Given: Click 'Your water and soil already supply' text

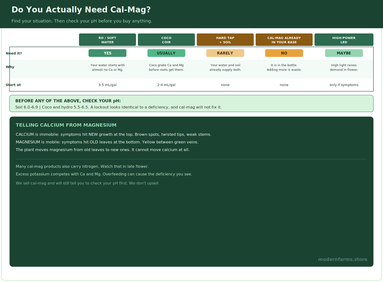Looking at the screenshot, I should pyautogui.click(x=225, y=67).
